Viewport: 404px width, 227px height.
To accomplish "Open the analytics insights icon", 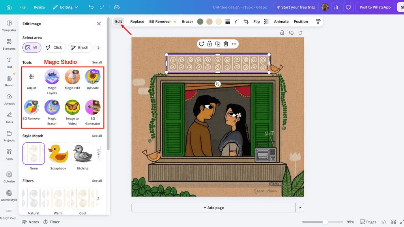I will tap(336, 7).
